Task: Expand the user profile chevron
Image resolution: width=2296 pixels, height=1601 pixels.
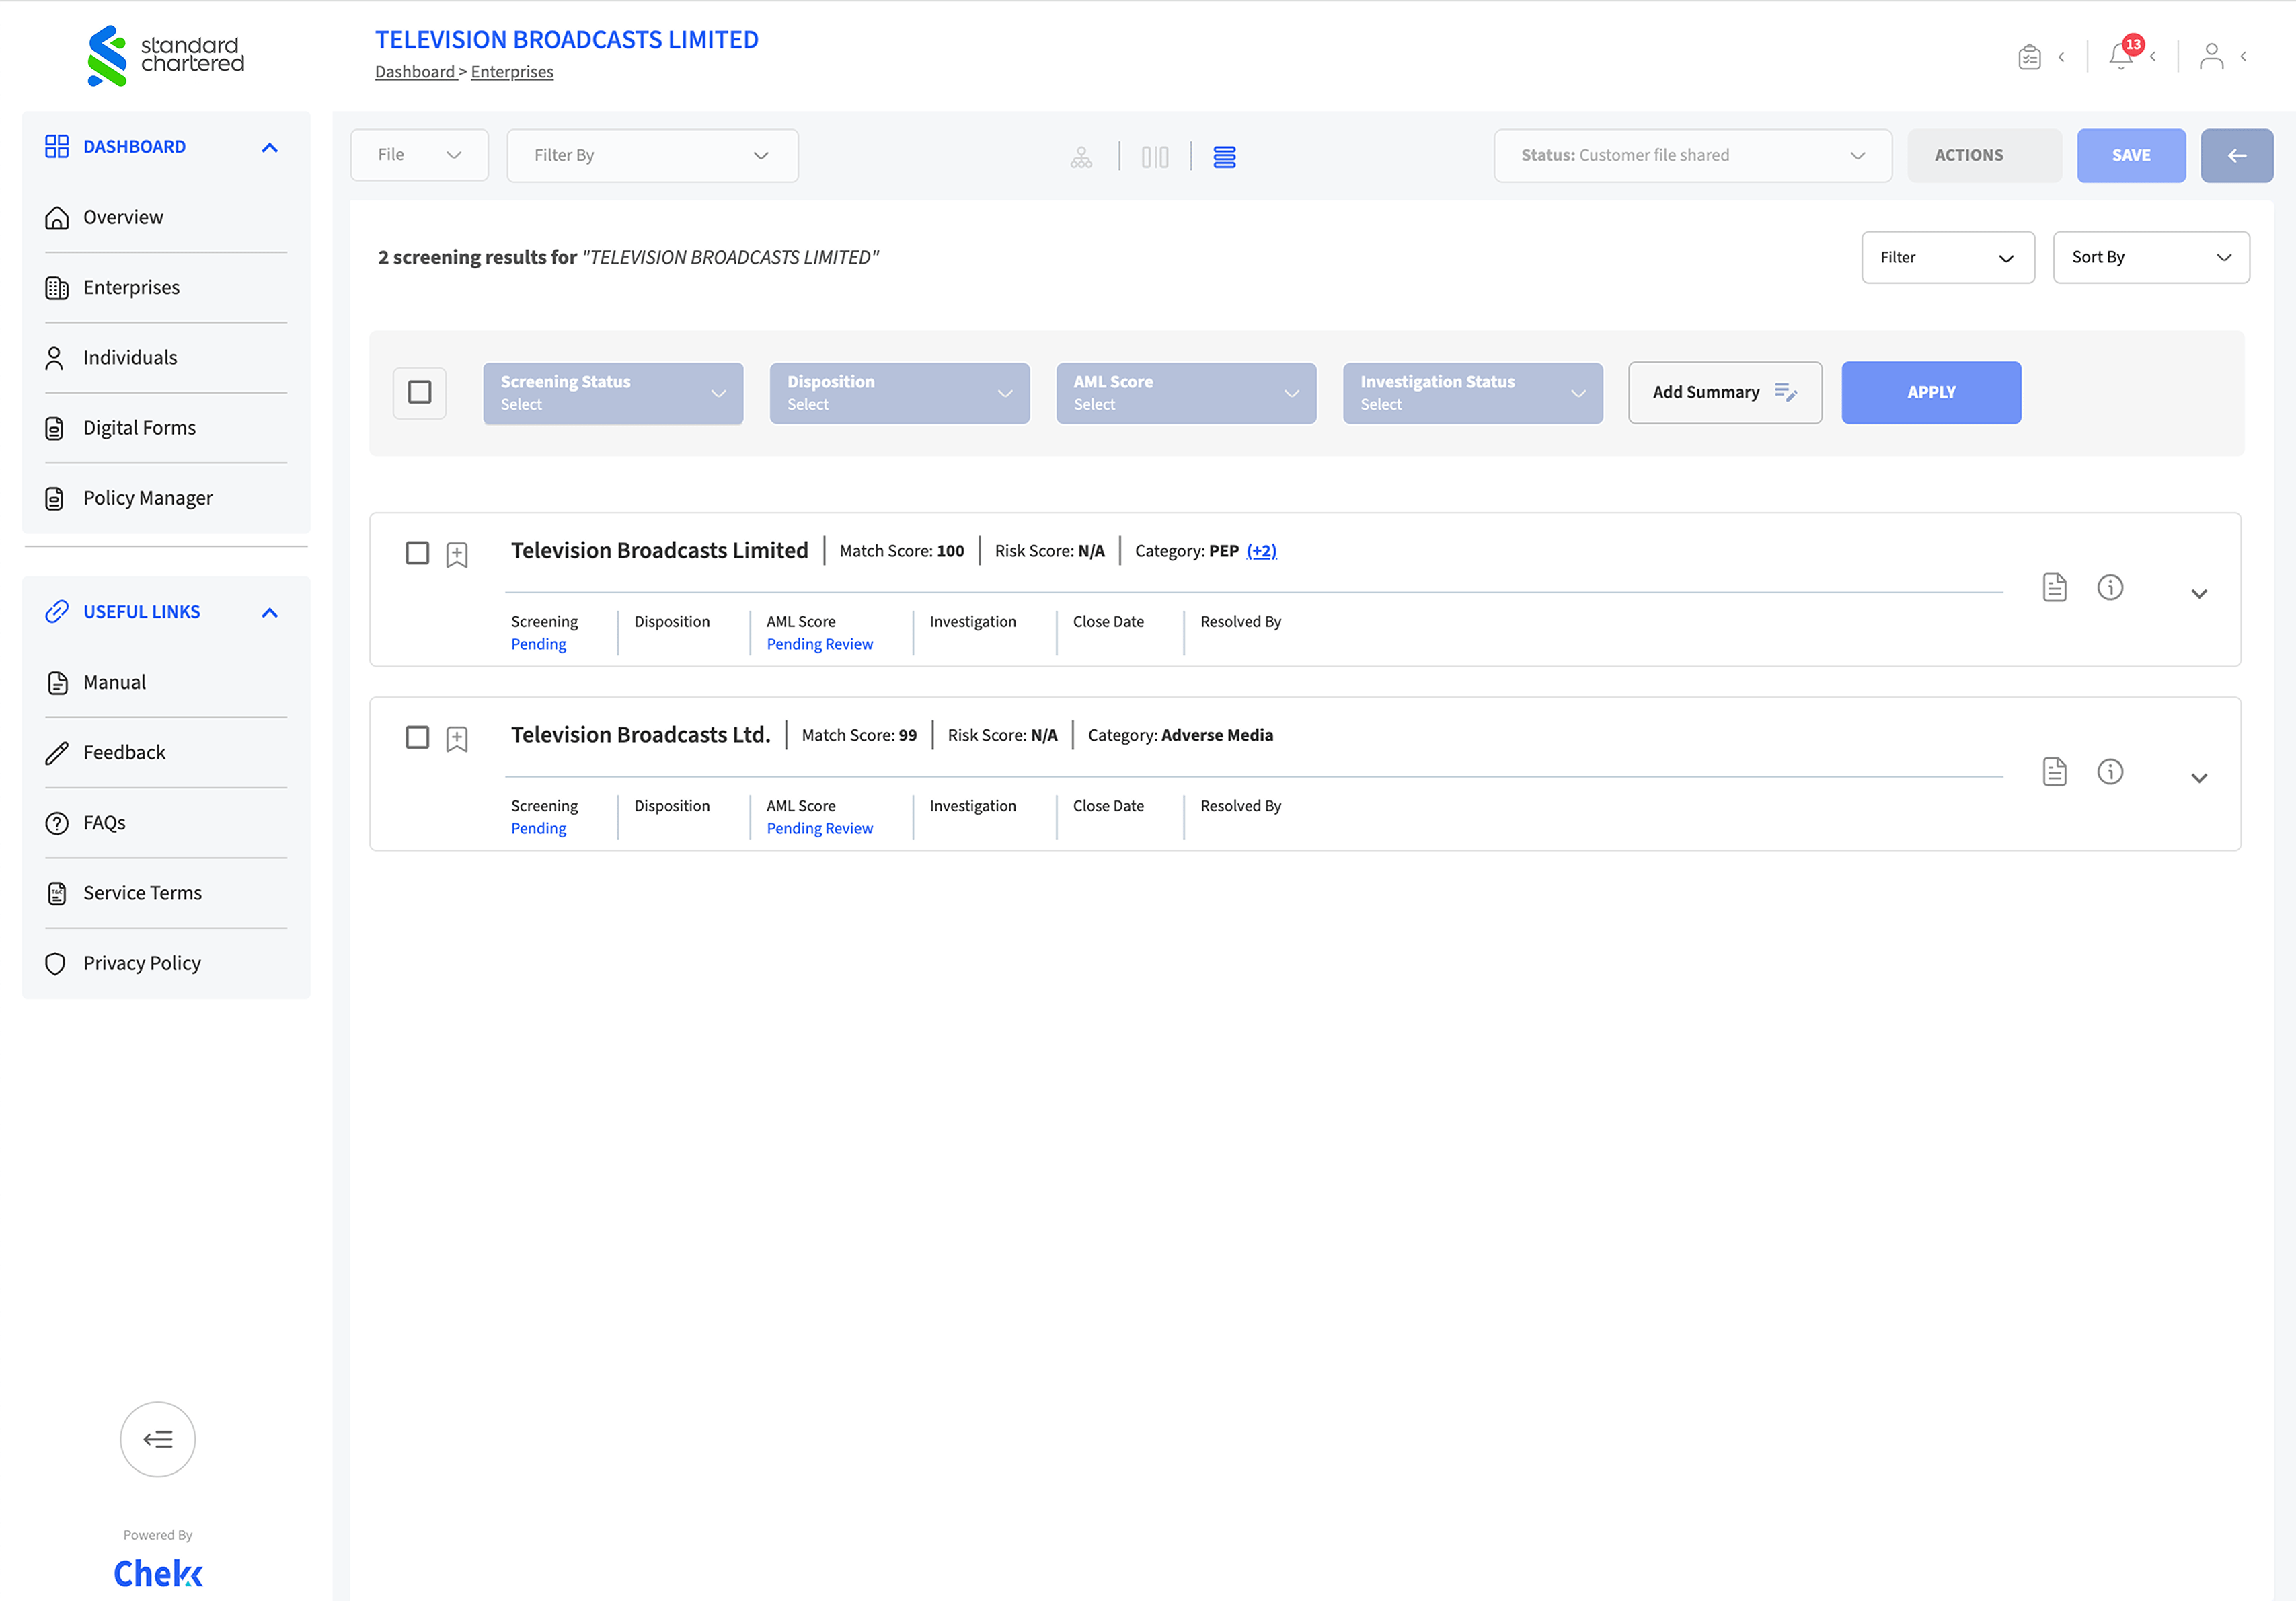Action: click(x=2243, y=56)
